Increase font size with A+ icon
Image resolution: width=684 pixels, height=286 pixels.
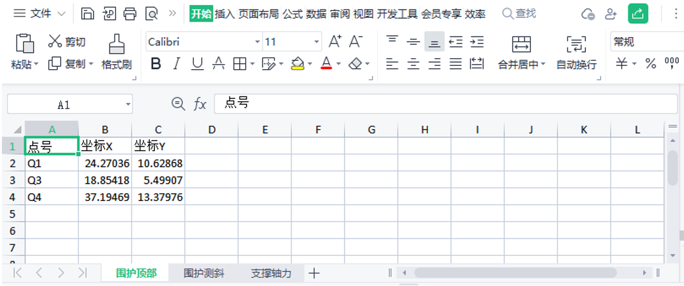pyautogui.click(x=334, y=42)
